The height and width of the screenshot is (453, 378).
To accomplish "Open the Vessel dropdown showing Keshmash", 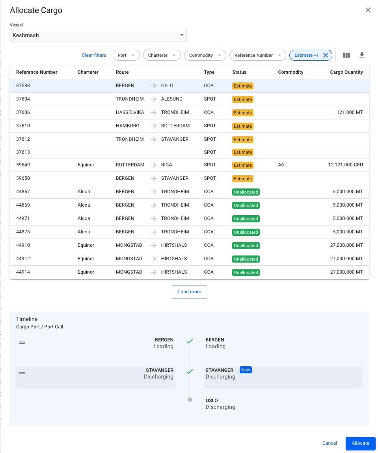I will coord(98,35).
